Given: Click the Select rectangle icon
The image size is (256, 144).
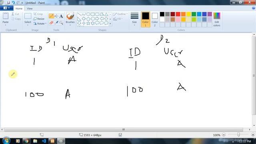Looking at the screenshot, I should coord(28,16).
